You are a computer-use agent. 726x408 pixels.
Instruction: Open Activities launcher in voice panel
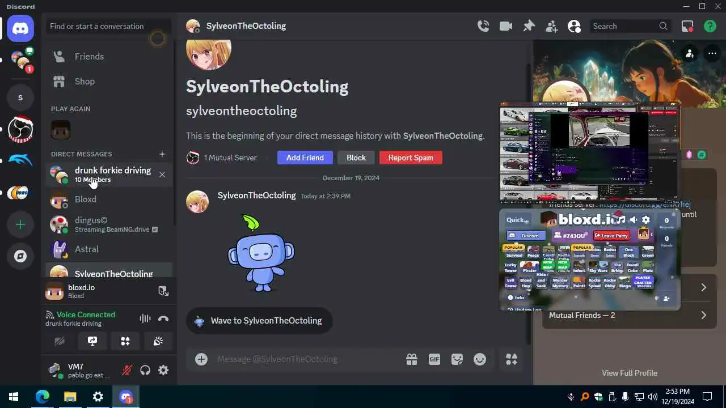pyautogui.click(x=125, y=341)
